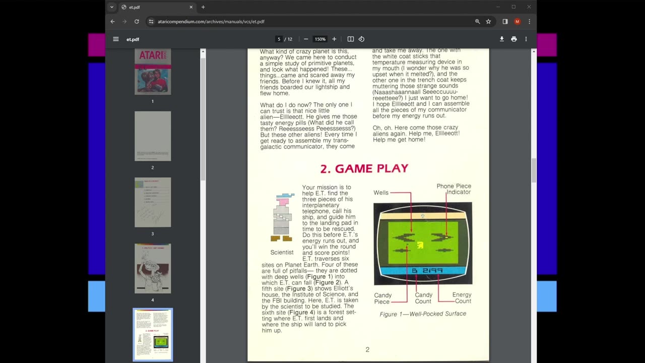645x363 pixels.
Task: Click the 'Wells' figure label
Action: click(x=381, y=193)
